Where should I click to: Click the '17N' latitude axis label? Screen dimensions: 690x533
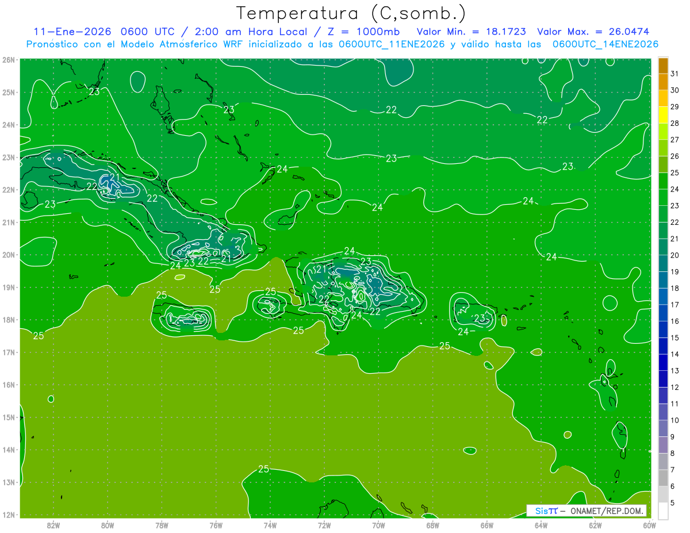(9, 352)
